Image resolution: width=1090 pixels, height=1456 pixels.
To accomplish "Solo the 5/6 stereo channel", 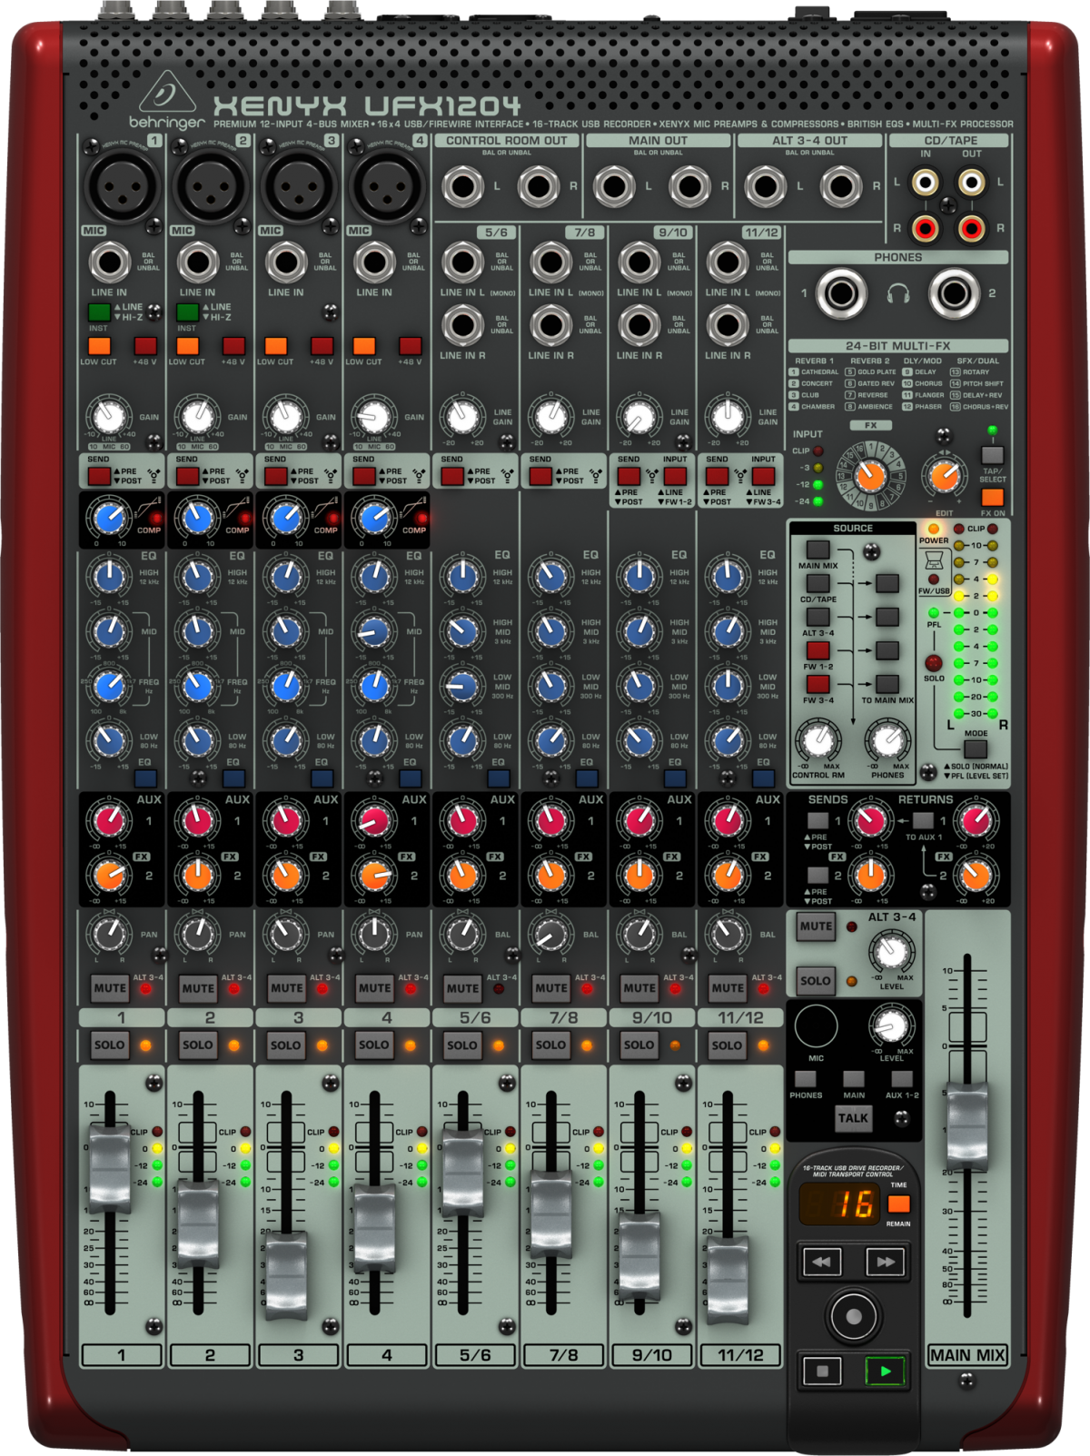I will pyautogui.click(x=462, y=1045).
